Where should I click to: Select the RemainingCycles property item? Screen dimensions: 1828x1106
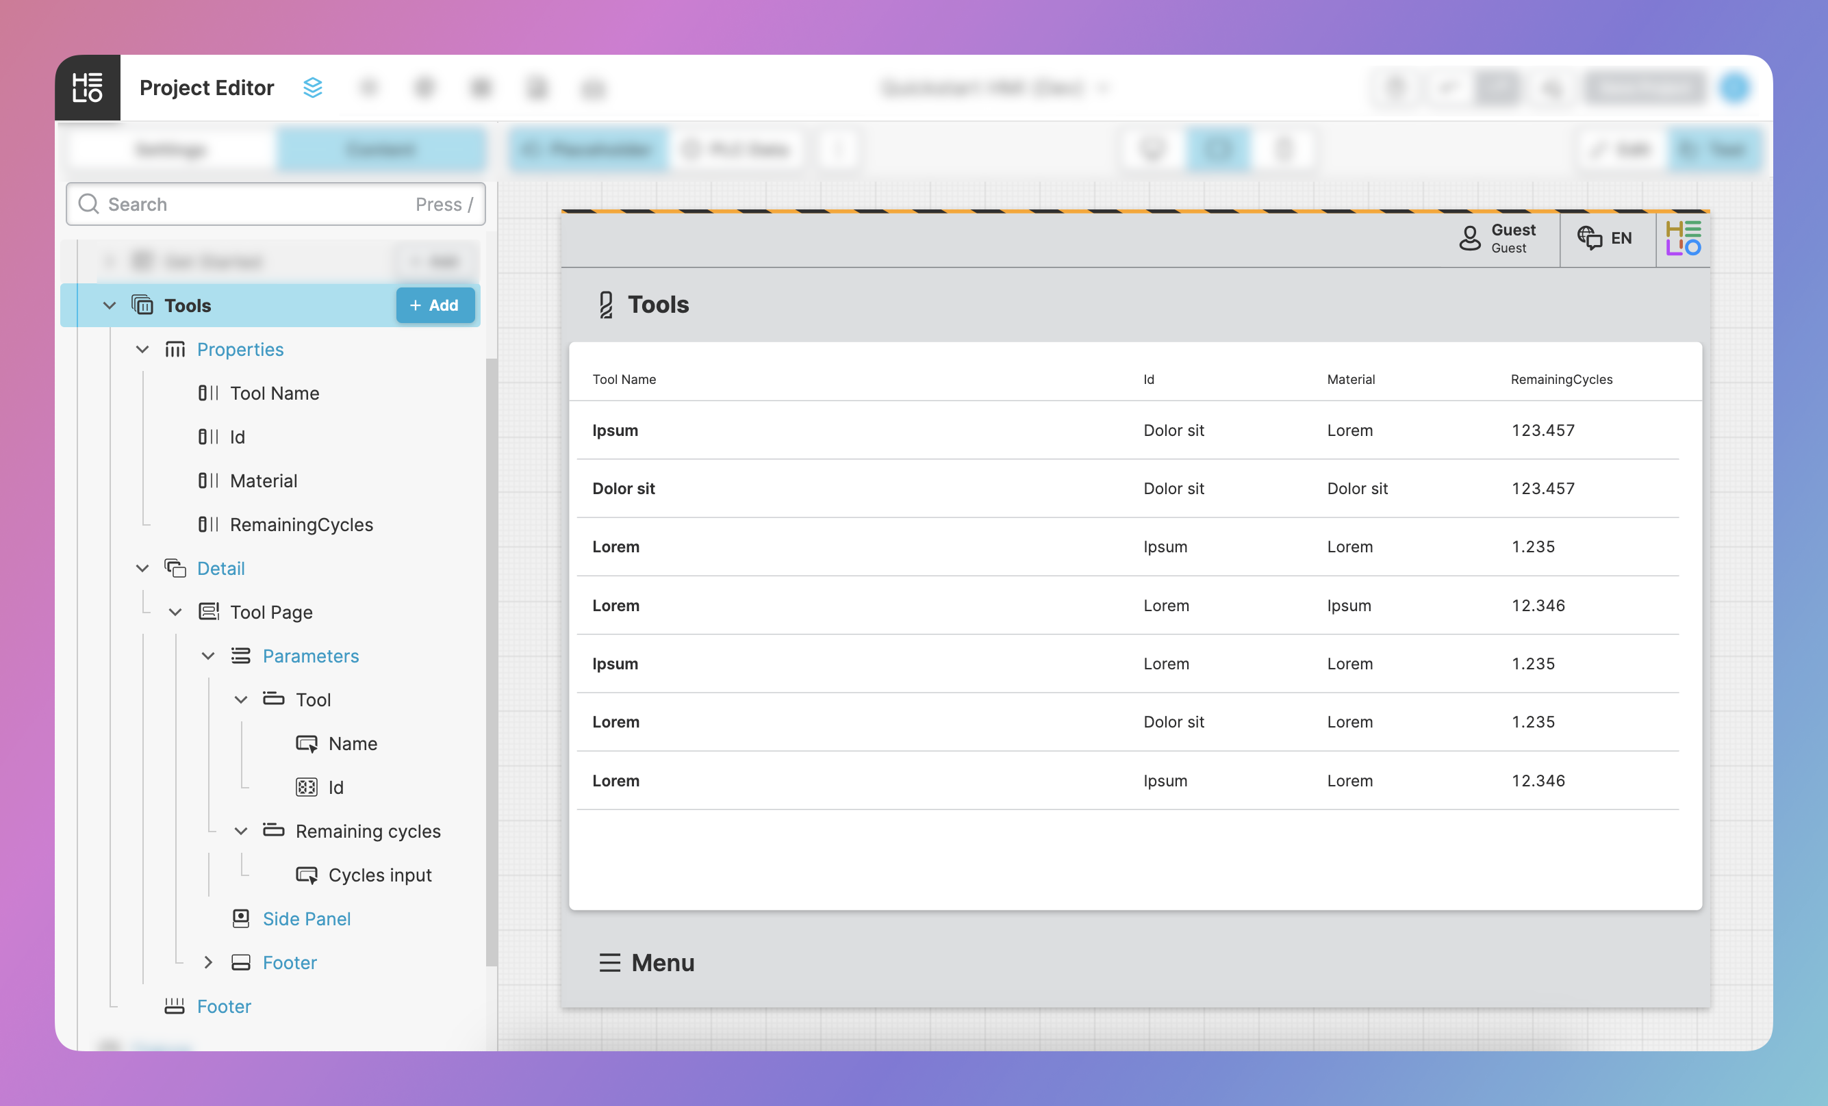[301, 524]
